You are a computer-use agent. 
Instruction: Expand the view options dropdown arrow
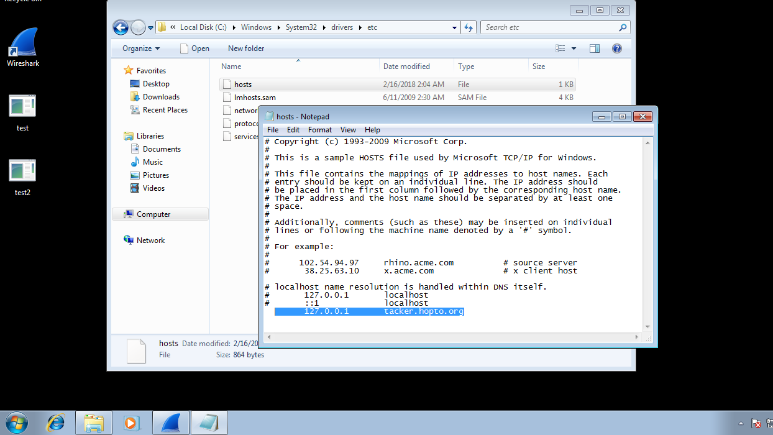[574, 48]
